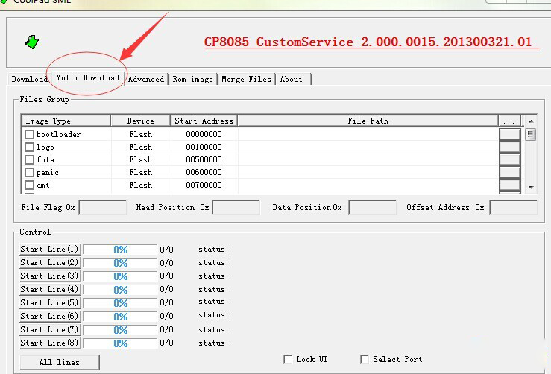This screenshot has width=551, height=374.
Task: Browse file path for fota row
Action: 509,159
